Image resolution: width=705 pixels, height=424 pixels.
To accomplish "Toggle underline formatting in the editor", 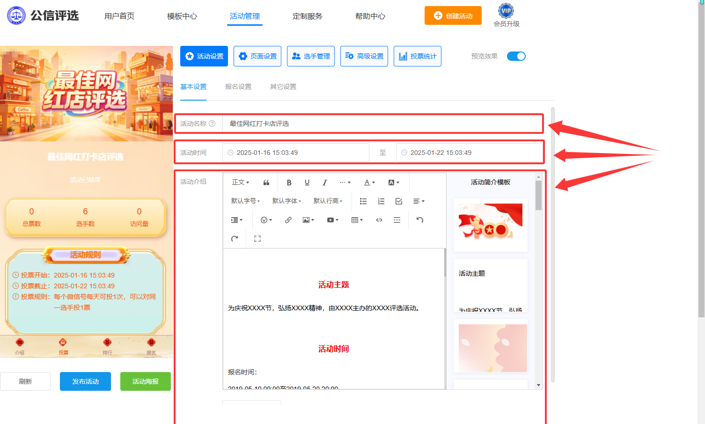I will point(307,183).
